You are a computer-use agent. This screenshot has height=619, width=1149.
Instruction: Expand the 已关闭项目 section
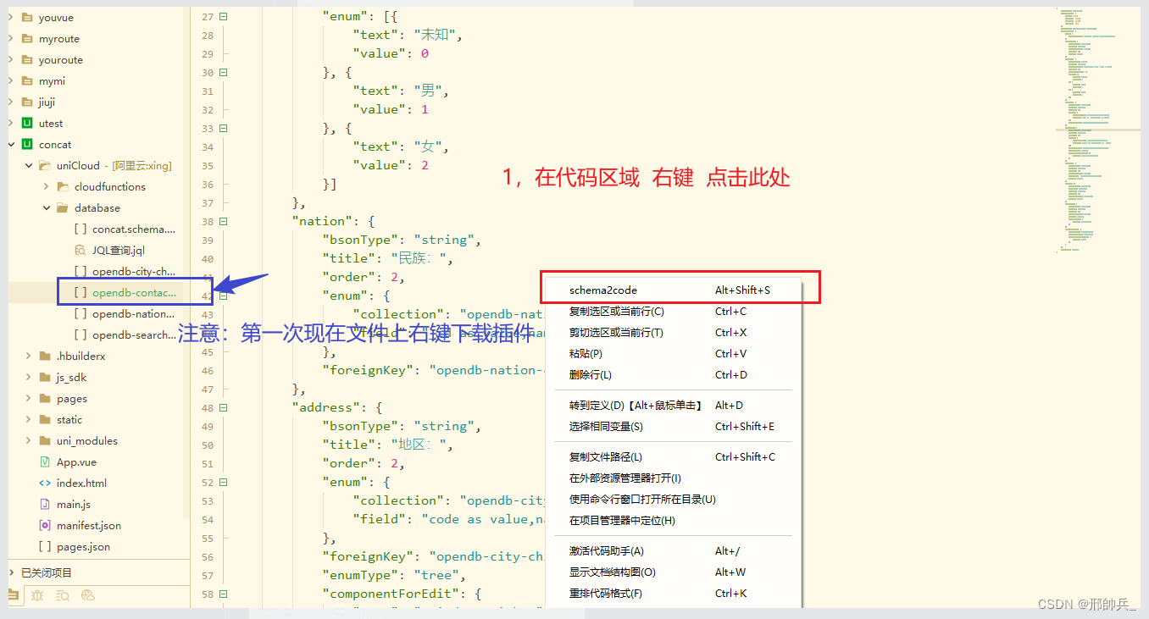(11, 573)
